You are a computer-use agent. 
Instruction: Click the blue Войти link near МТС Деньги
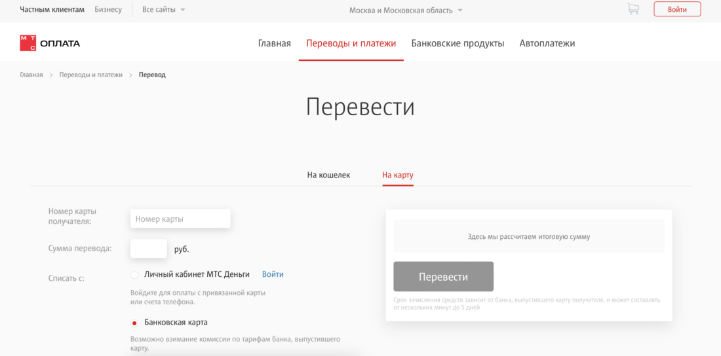click(273, 274)
